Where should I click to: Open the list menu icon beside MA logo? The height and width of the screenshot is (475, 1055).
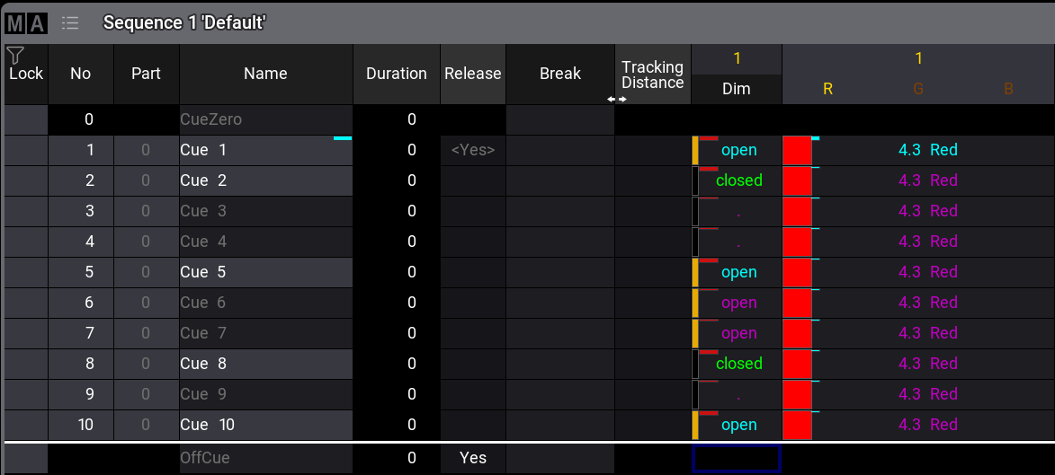point(70,22)
